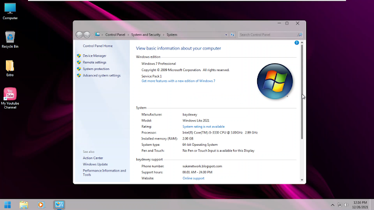Open the blue Help icon

tap(296, 43)
